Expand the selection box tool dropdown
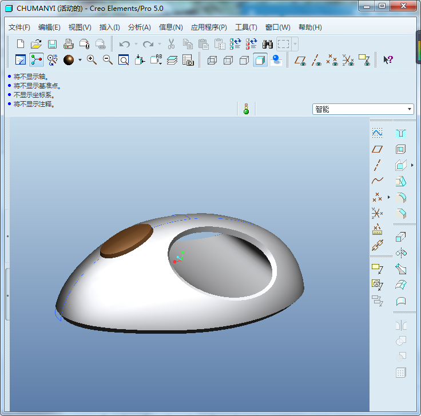 click(x=295, y=44)
